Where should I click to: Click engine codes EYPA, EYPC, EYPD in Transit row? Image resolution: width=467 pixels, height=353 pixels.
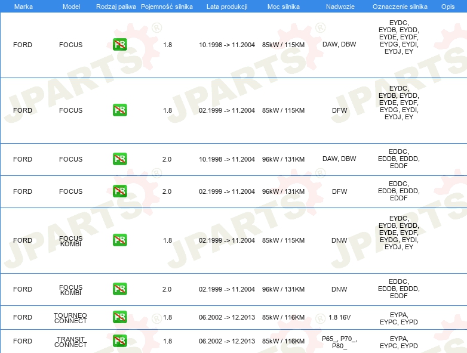(x=399, y=342)
